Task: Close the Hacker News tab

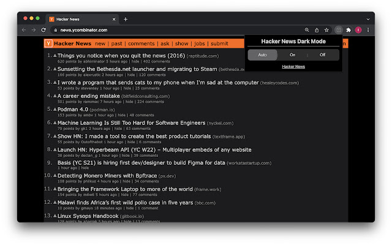Action: [x=114, y=19]
